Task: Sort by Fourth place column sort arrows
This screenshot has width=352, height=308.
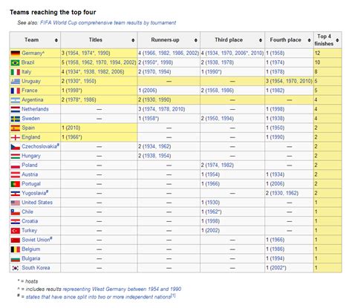Action: [309, 40]
